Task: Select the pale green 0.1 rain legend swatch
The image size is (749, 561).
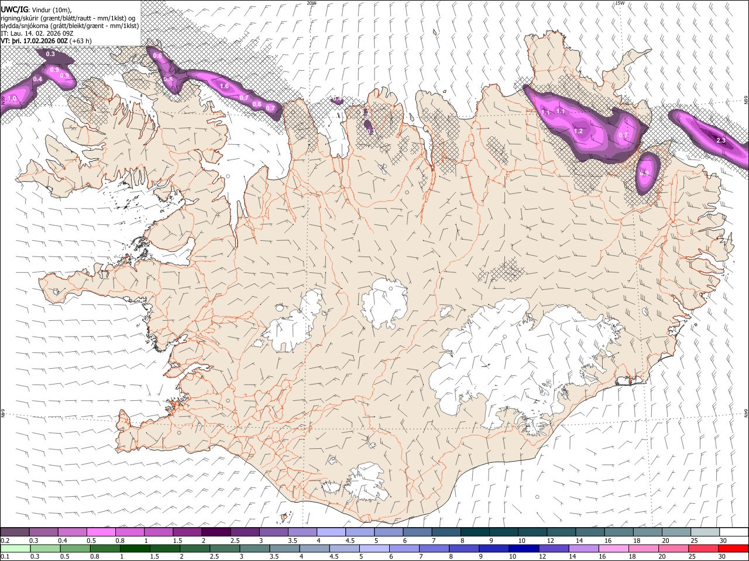Action: pos(15,548)
